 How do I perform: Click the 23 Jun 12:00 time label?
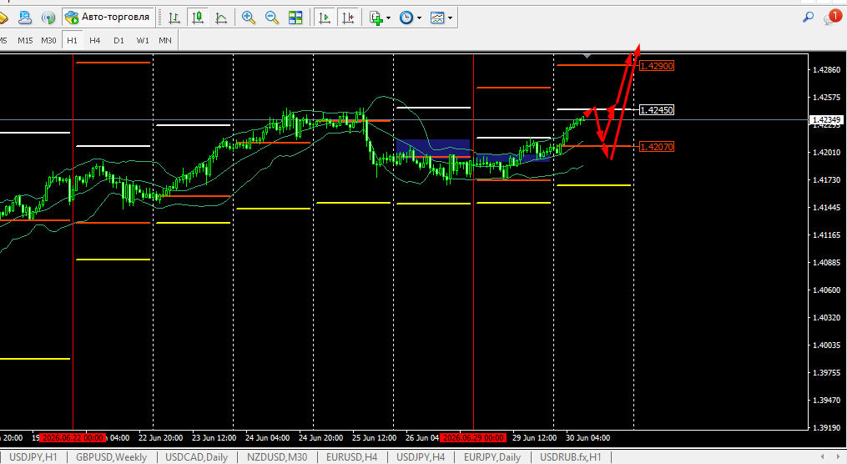point(214,437)
